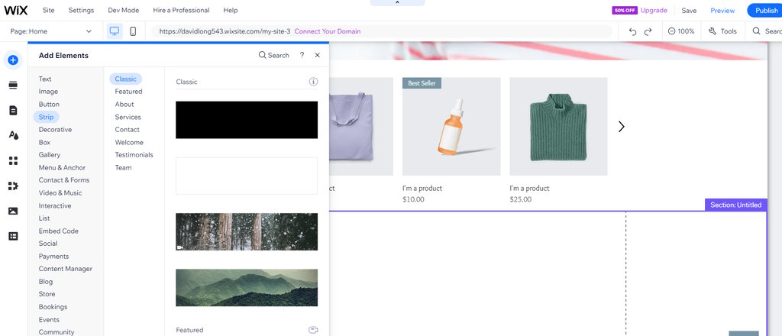Click the Redo arrow icon
Viewport: 782px width, 336px height.
click(x=648, y=31)
